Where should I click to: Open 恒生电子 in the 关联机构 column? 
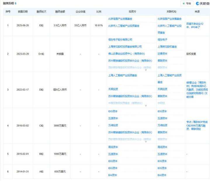[x=162, y=39]
